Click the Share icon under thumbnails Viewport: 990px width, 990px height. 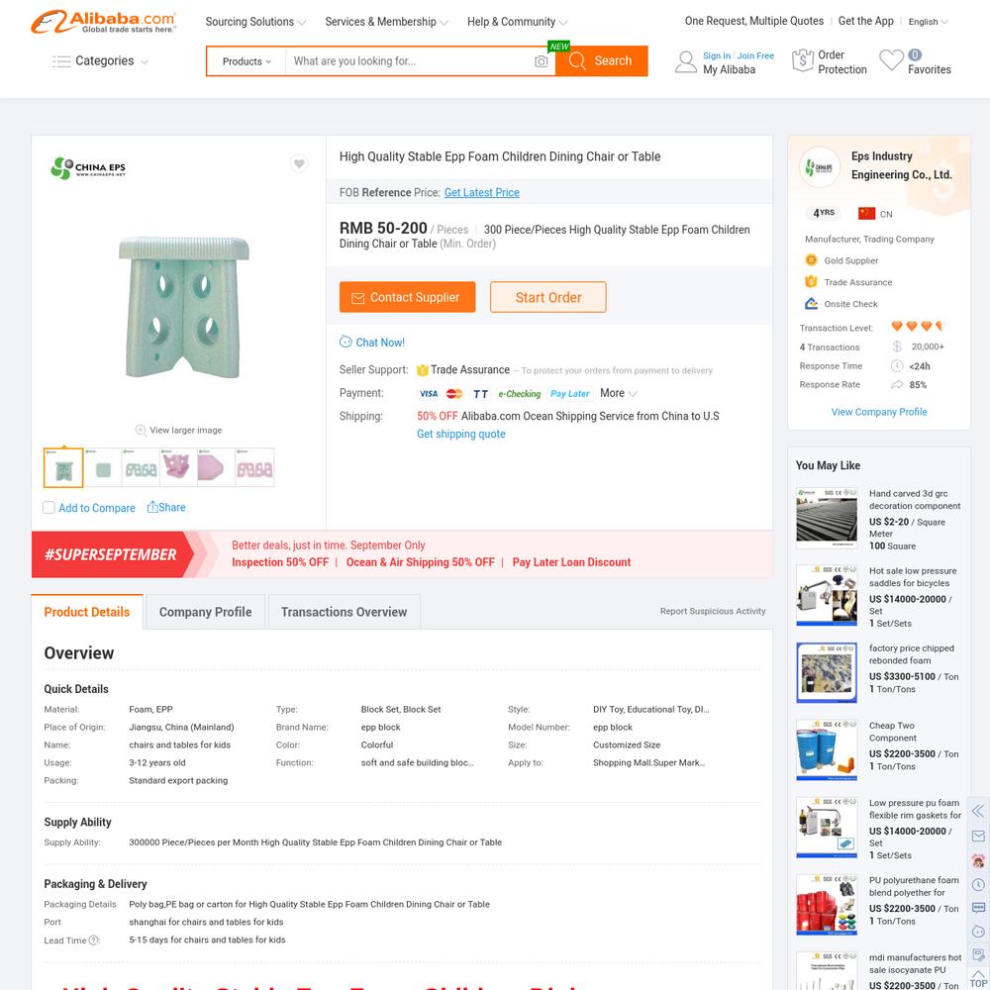pos(152,507)
